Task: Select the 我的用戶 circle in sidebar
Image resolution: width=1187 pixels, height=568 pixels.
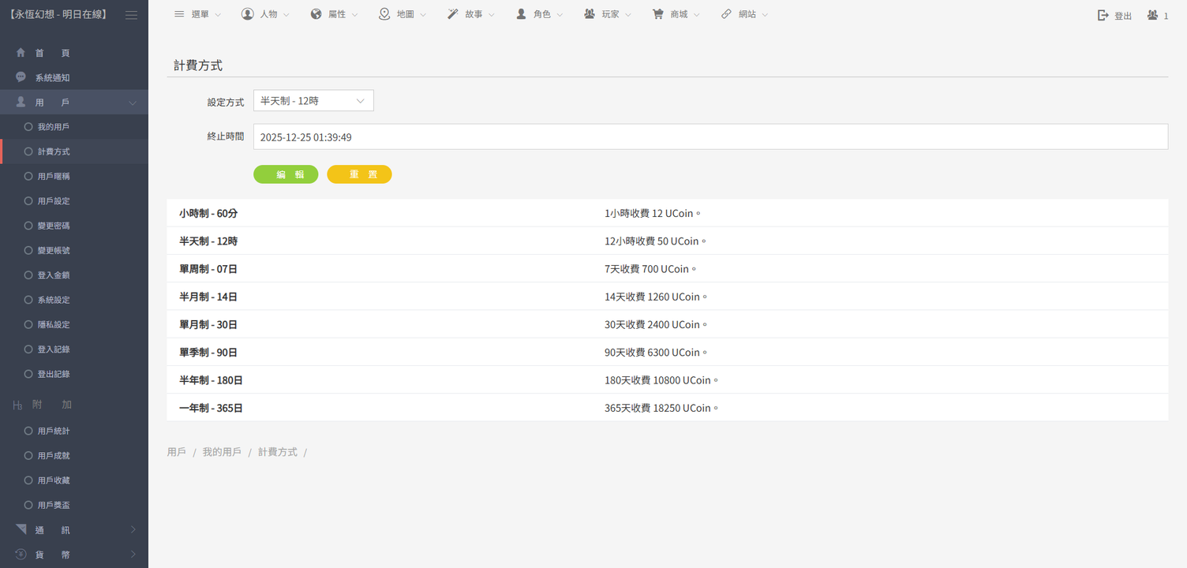Action: click(x=28, y=127)
